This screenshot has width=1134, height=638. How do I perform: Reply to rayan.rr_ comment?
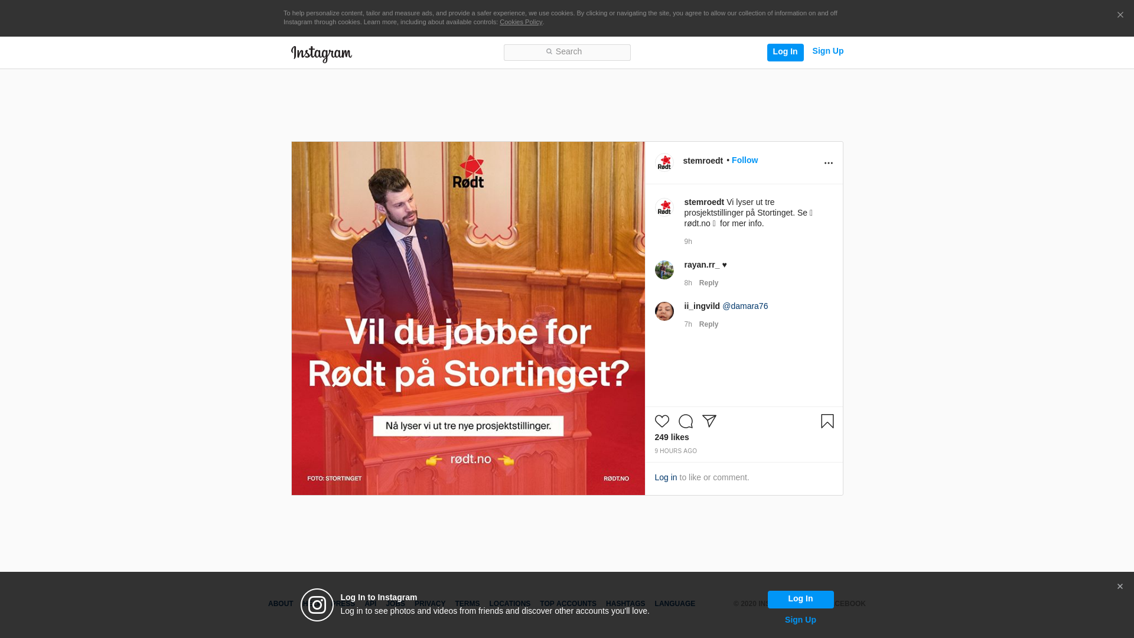(x=708, y=283)
